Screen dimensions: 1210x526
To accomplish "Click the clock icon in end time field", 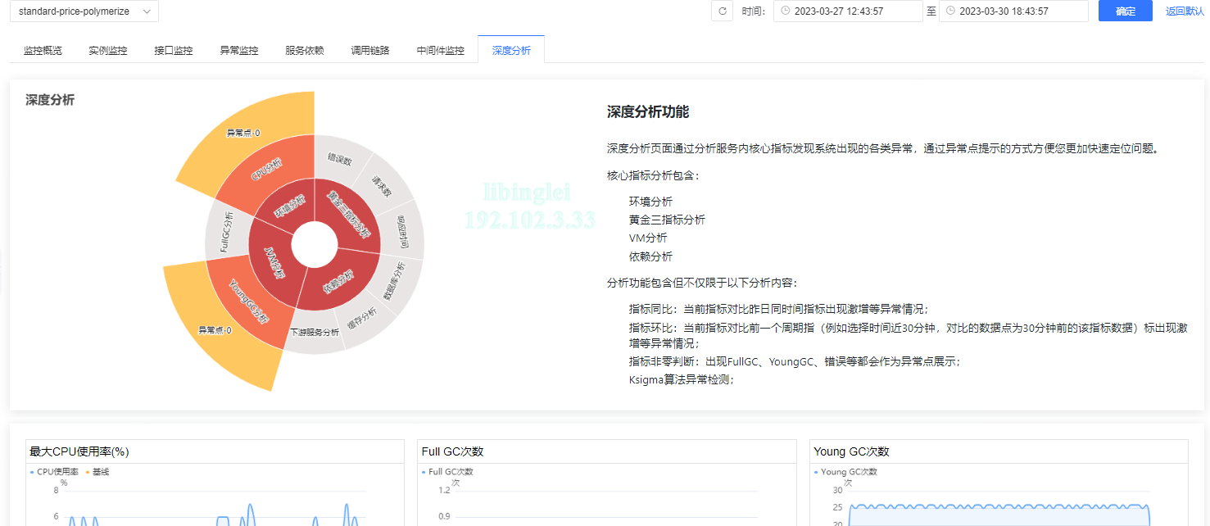I will [x=950, y=11].
